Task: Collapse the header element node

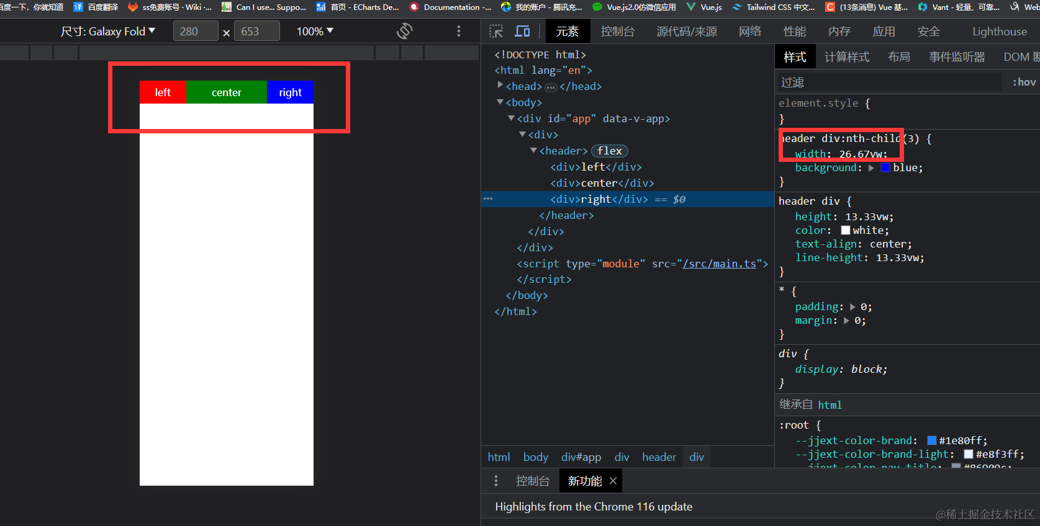Action: pyautogui.click(x=533, y=150)
